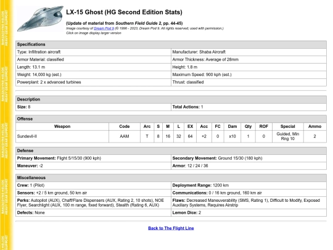
Task: Click 'Armor Material: classified' cell
Action: pos(93,59)
